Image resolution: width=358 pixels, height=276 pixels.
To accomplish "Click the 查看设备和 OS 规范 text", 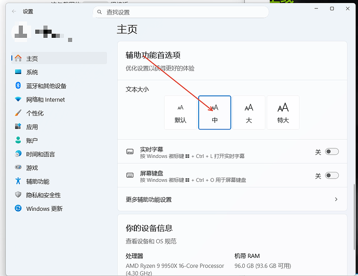I will pyautogui.click(x=151, y=241).
